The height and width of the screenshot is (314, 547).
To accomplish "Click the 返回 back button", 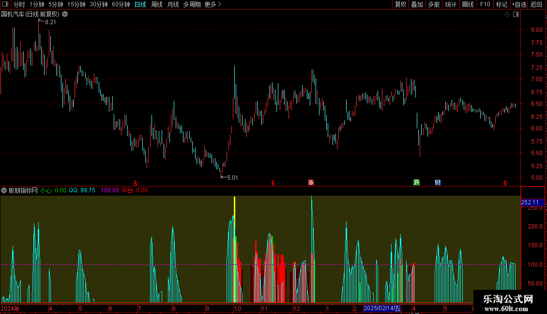I will click(x=536, y=4).
